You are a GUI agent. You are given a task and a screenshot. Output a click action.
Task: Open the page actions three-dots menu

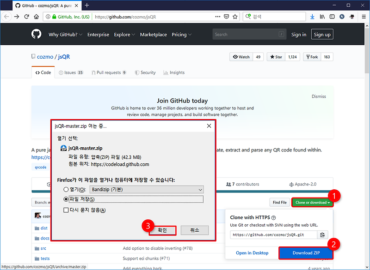[218, 17]
